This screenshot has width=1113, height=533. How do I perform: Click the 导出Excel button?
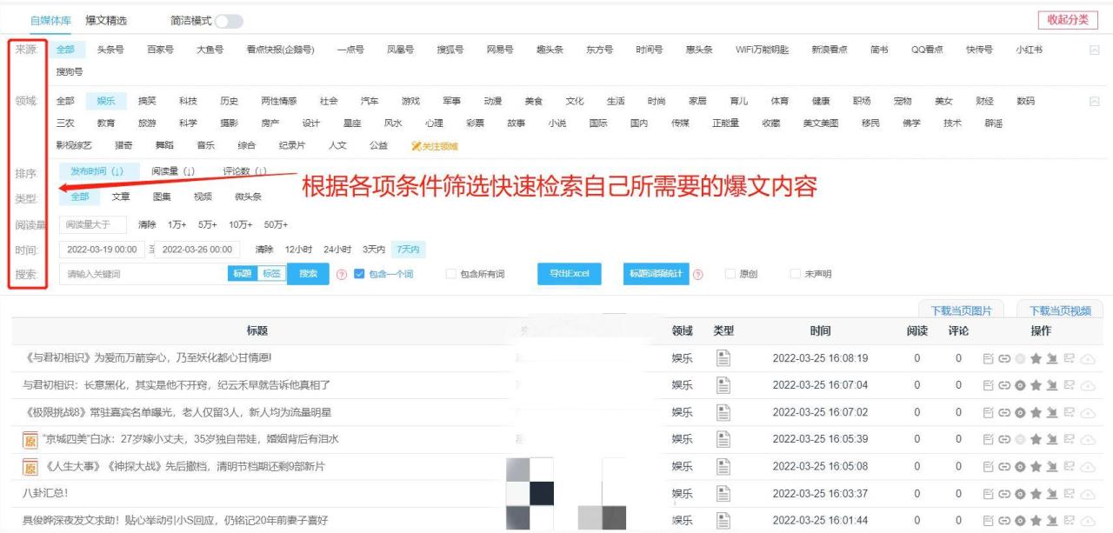(x=569, y=273)
